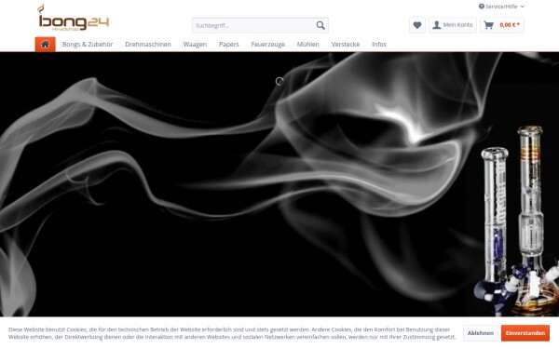The image size is (559, 349).
Task: Open the shopping cart showing 0,00 €
Action: click(x=502, y=25)
